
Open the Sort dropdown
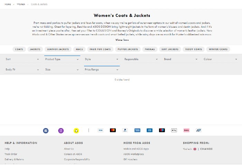click(x=22, y=59)
